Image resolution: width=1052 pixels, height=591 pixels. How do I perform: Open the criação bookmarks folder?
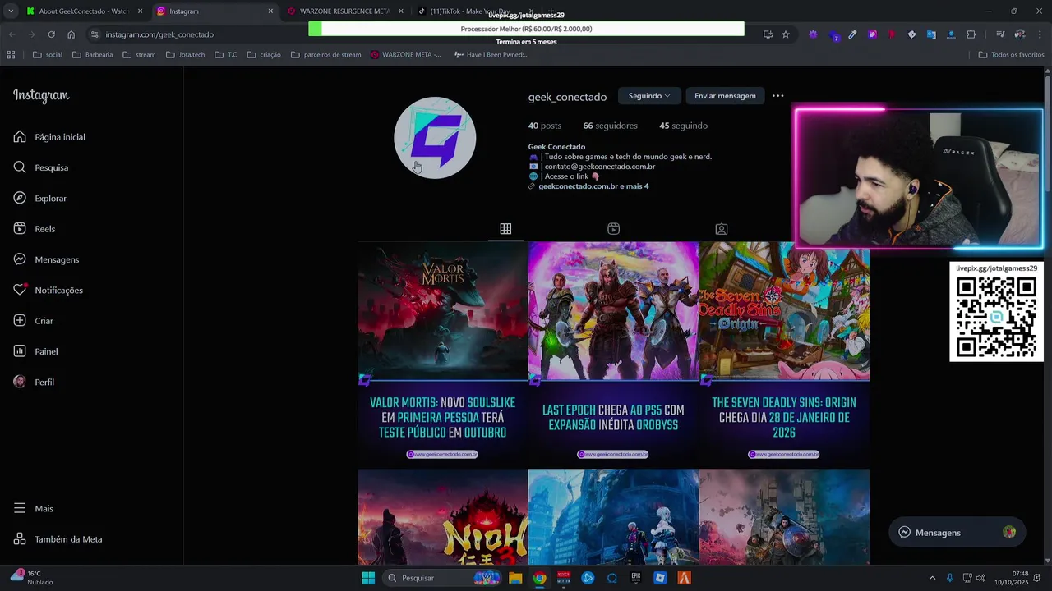[x=263, y=55]
